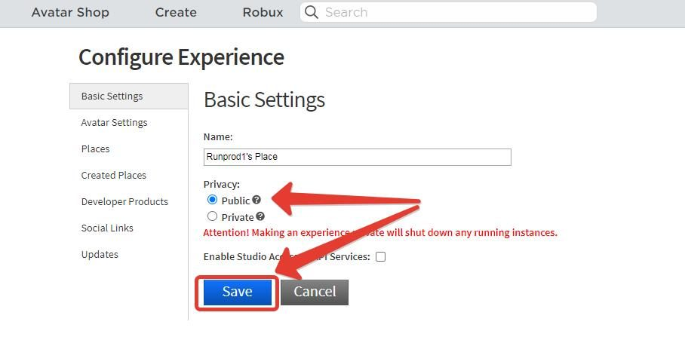Screen dimensions: 685x340
Task: Click the help icon next to Private
Action: pyautogui.click(x=260, y=217)
